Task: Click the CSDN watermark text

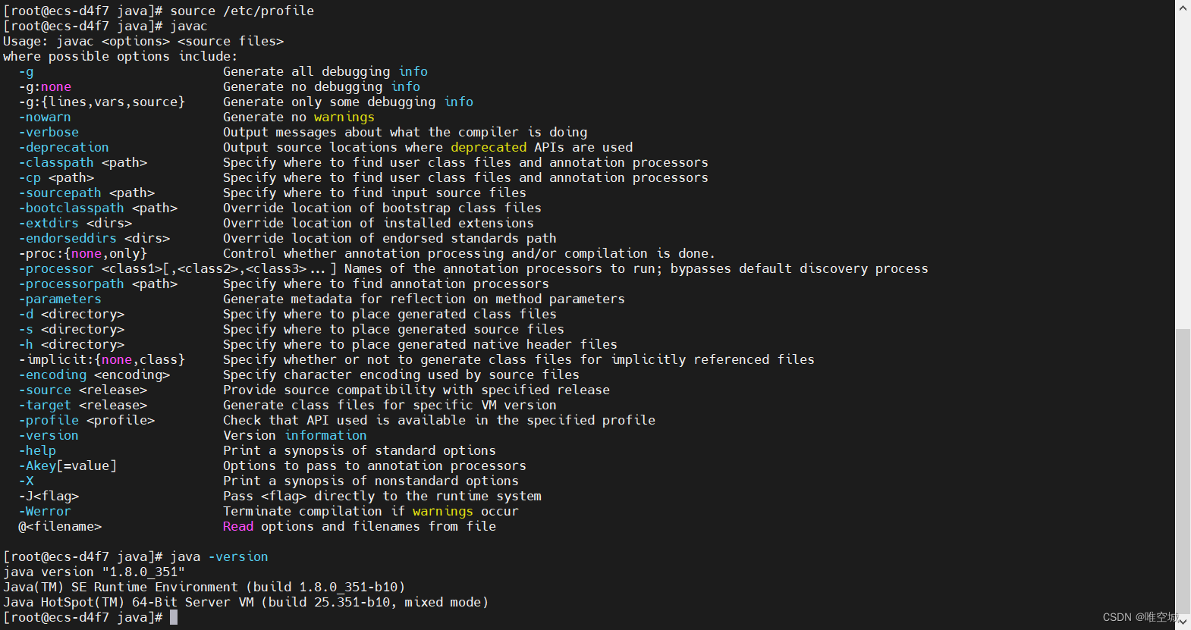Action: [1139, 617]
